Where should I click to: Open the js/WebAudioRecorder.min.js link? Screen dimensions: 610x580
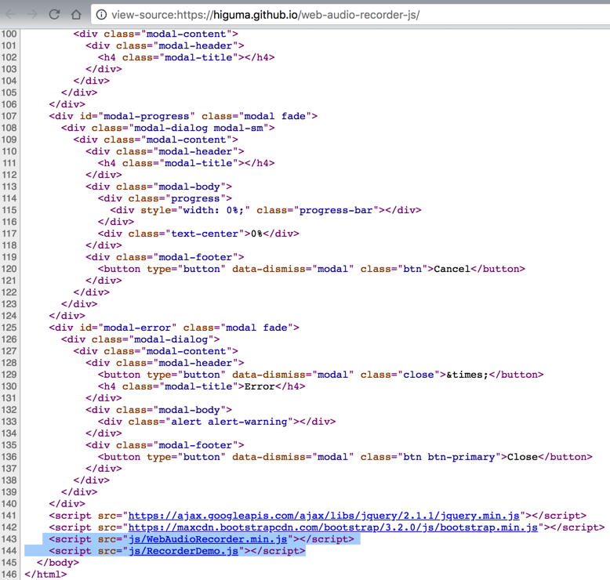click(208, 539)
